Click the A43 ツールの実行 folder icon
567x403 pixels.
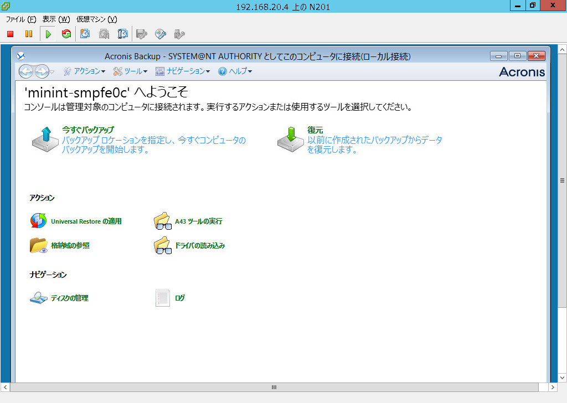point(163,221)
